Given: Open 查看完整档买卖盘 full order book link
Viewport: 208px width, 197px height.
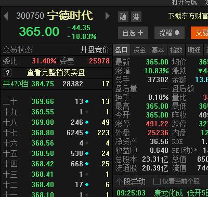Looking at the screenshot, I should pos(56,73).
